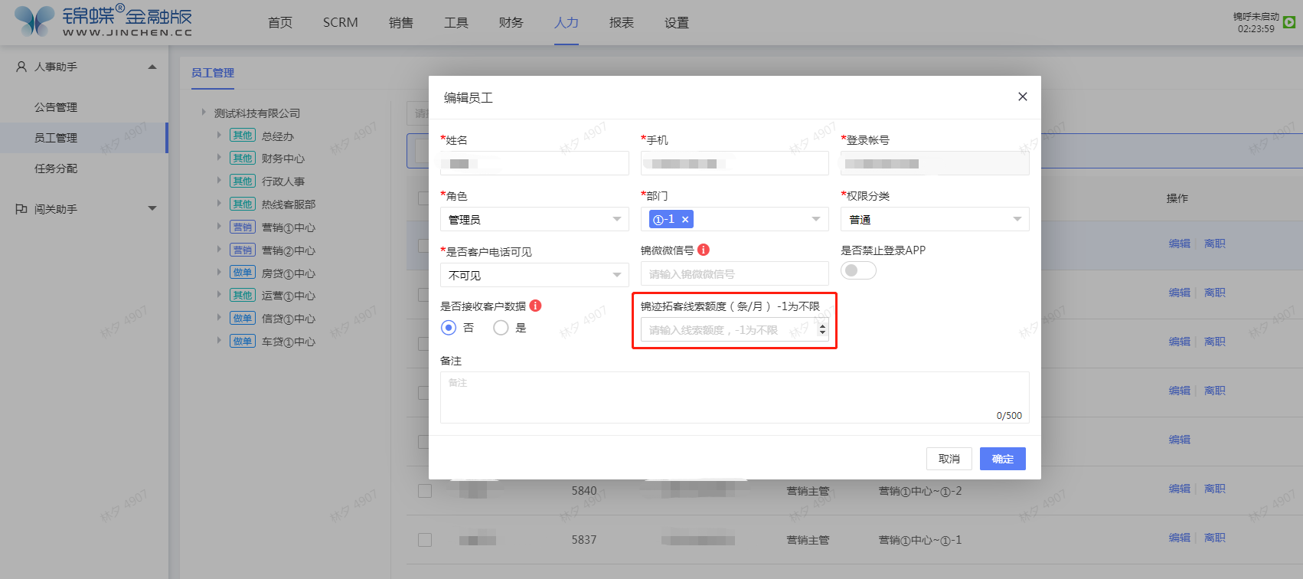This screenshot has width=1303, height=579.
Task: Select 否 for receiving customer data
Action: click(x=449, y=328)
